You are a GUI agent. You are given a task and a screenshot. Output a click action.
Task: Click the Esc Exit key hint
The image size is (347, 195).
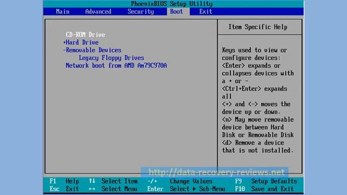click(64, 189)
